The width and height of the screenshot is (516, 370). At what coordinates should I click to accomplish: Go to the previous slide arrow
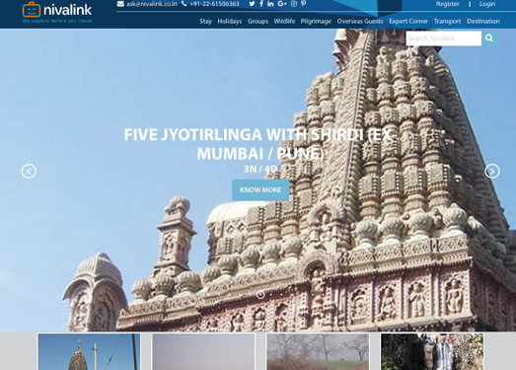(x=29, y=171)
